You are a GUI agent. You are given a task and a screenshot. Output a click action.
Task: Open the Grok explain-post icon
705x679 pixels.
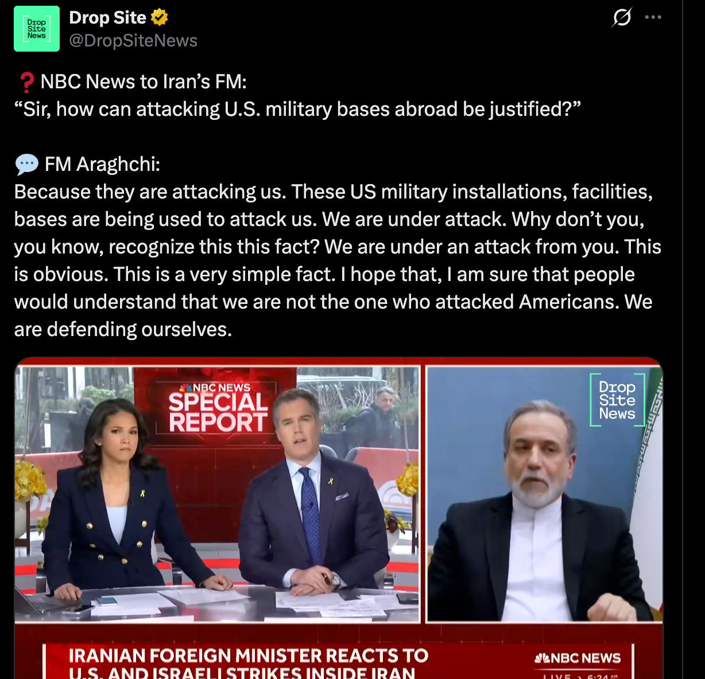[x=622, y=17]
